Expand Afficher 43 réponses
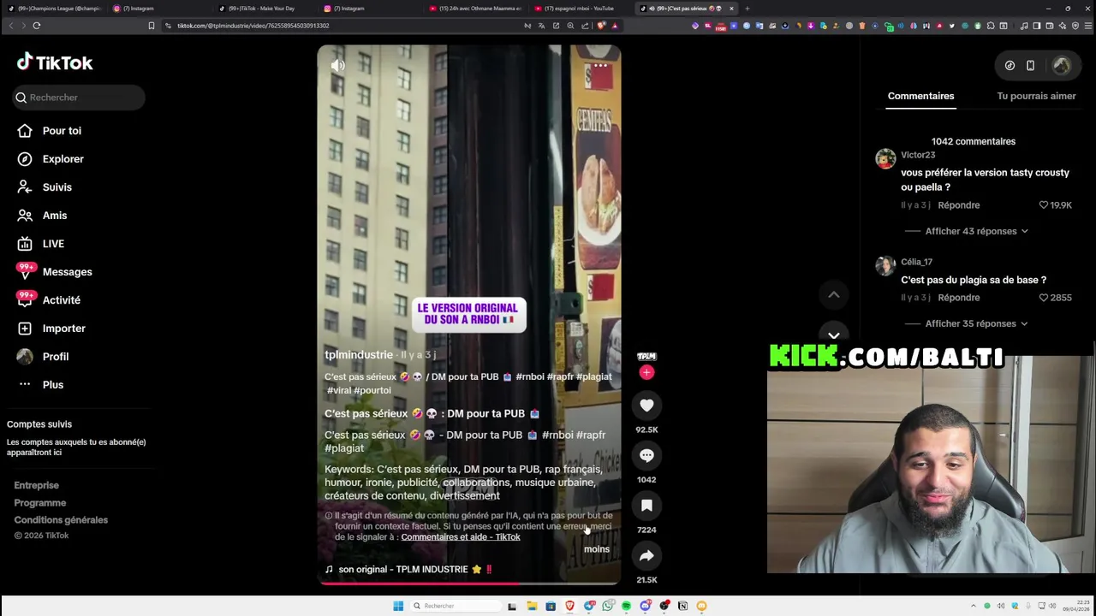This screenshot has height=616, width=1096. (x=976, y=231)
